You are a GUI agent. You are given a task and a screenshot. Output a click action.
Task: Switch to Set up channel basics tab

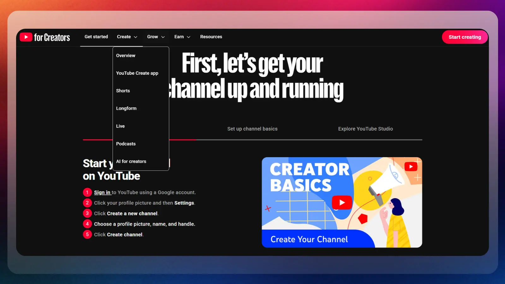point(252,129)
